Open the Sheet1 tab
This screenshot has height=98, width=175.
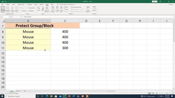[x=12, y=91]
